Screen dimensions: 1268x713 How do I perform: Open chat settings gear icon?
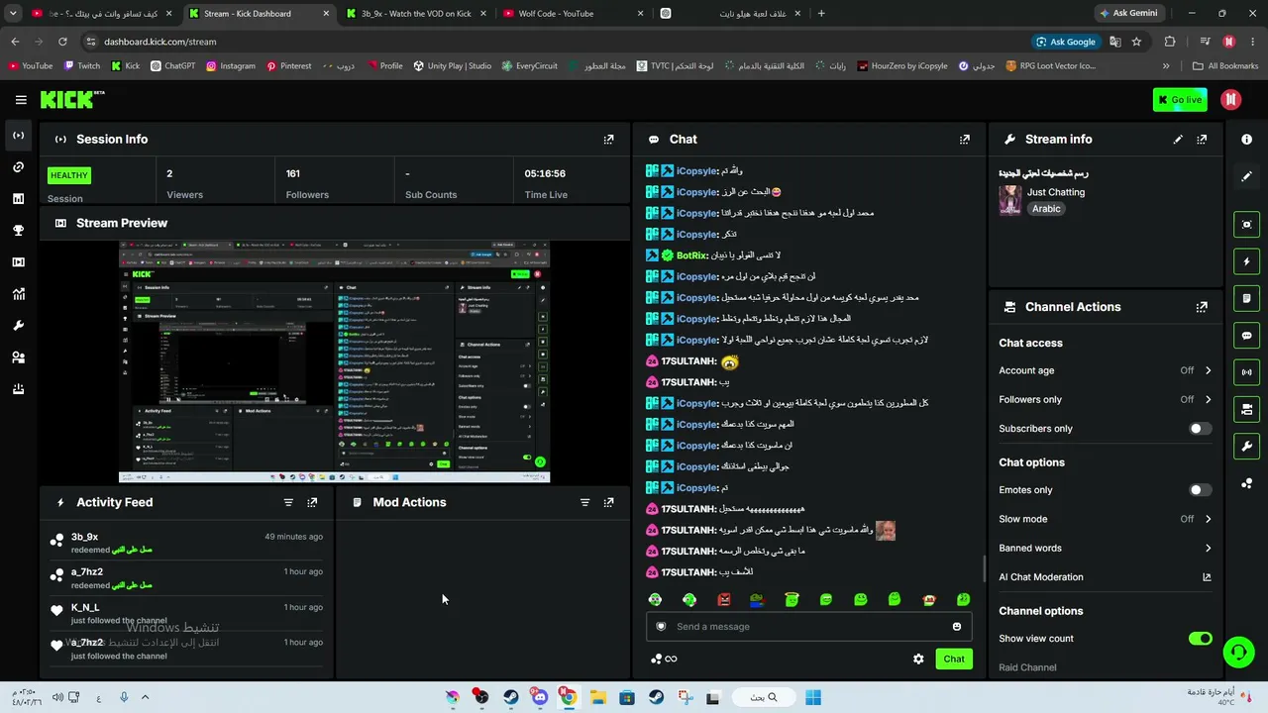click(x=918, y=659)
